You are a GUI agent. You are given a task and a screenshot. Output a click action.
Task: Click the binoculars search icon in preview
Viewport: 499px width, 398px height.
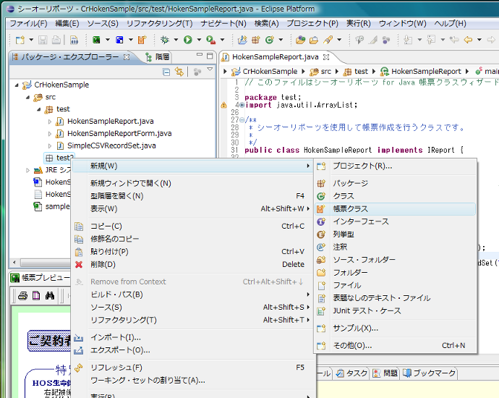(x=50, y=296)
